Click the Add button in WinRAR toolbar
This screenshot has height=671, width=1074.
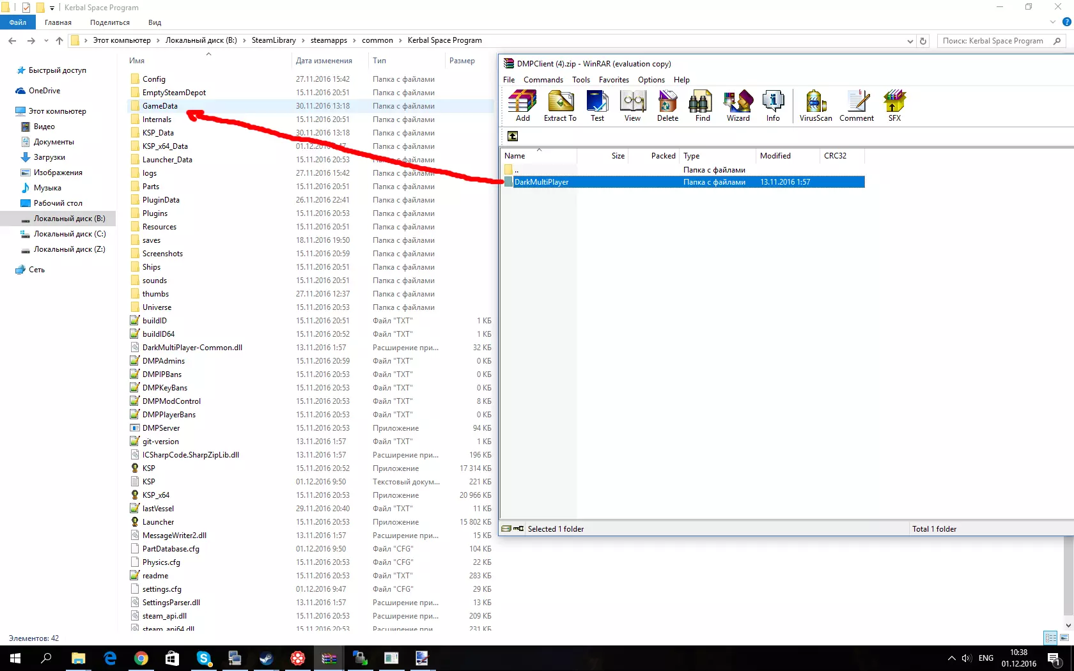(x=523, y=105)
